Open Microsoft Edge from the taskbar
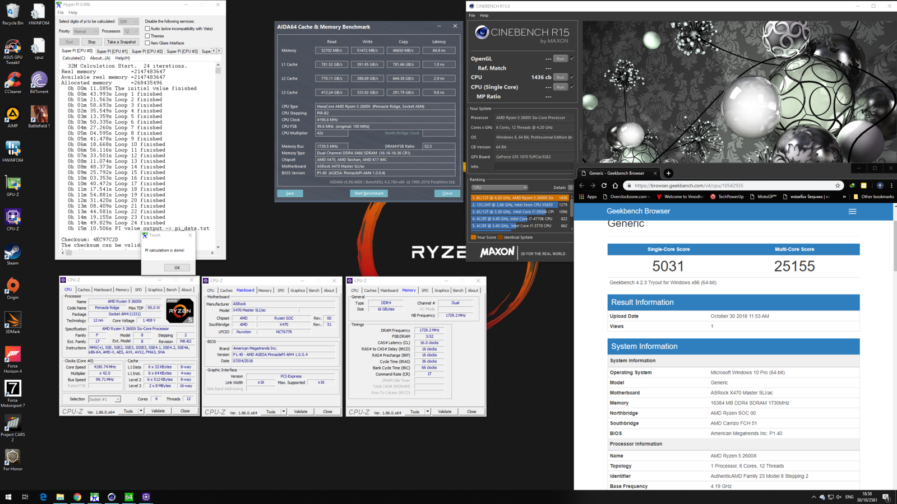 pos(43,497)
